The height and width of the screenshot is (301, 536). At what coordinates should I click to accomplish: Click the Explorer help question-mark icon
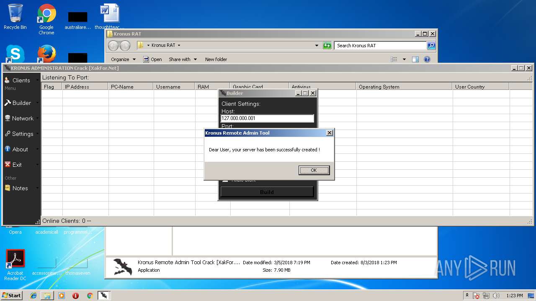(x=427, y=59)
